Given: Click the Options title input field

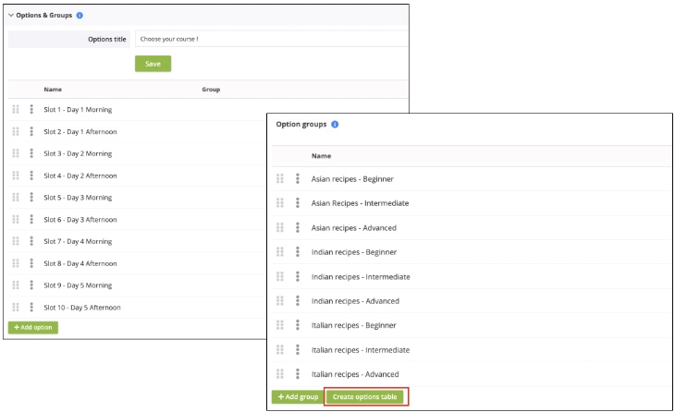Looking at the screenshot, I should pyautogui.click(x=270, y=39).
